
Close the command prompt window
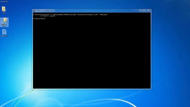click(x=148, y=10)
